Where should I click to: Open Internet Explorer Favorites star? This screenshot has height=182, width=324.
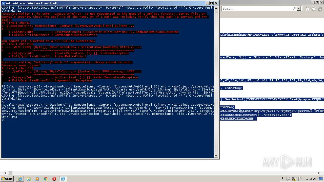pos(314,9)
